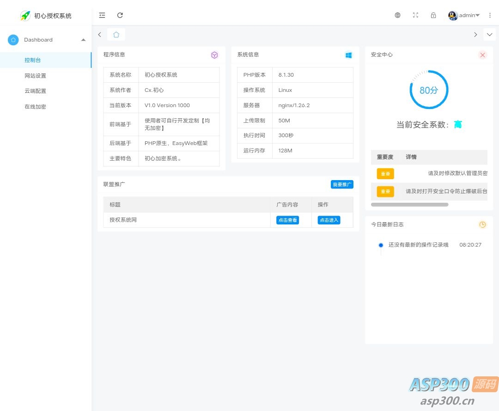Open the vertical three-dot more menu
This screenshot has height=411, width=499.
point(490,15)
